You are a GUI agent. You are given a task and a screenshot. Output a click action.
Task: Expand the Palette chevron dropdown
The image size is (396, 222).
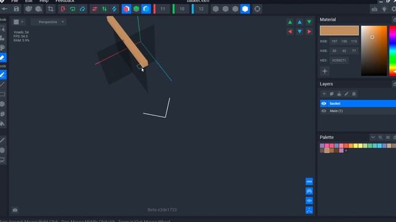(372, 137)
